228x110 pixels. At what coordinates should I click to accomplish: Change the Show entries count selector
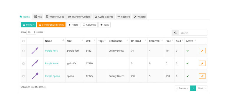pos(31,32)
